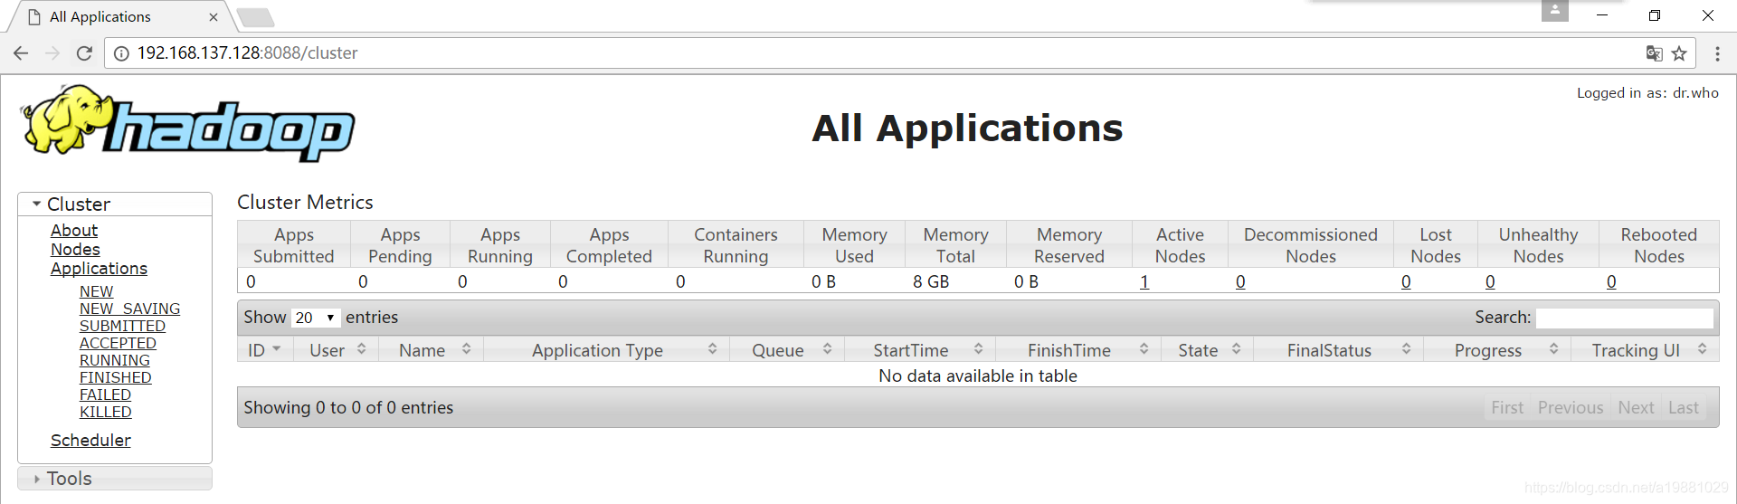Click the Rebooted Nodes count link
Screen dimensions: 1737x504
1611,281
